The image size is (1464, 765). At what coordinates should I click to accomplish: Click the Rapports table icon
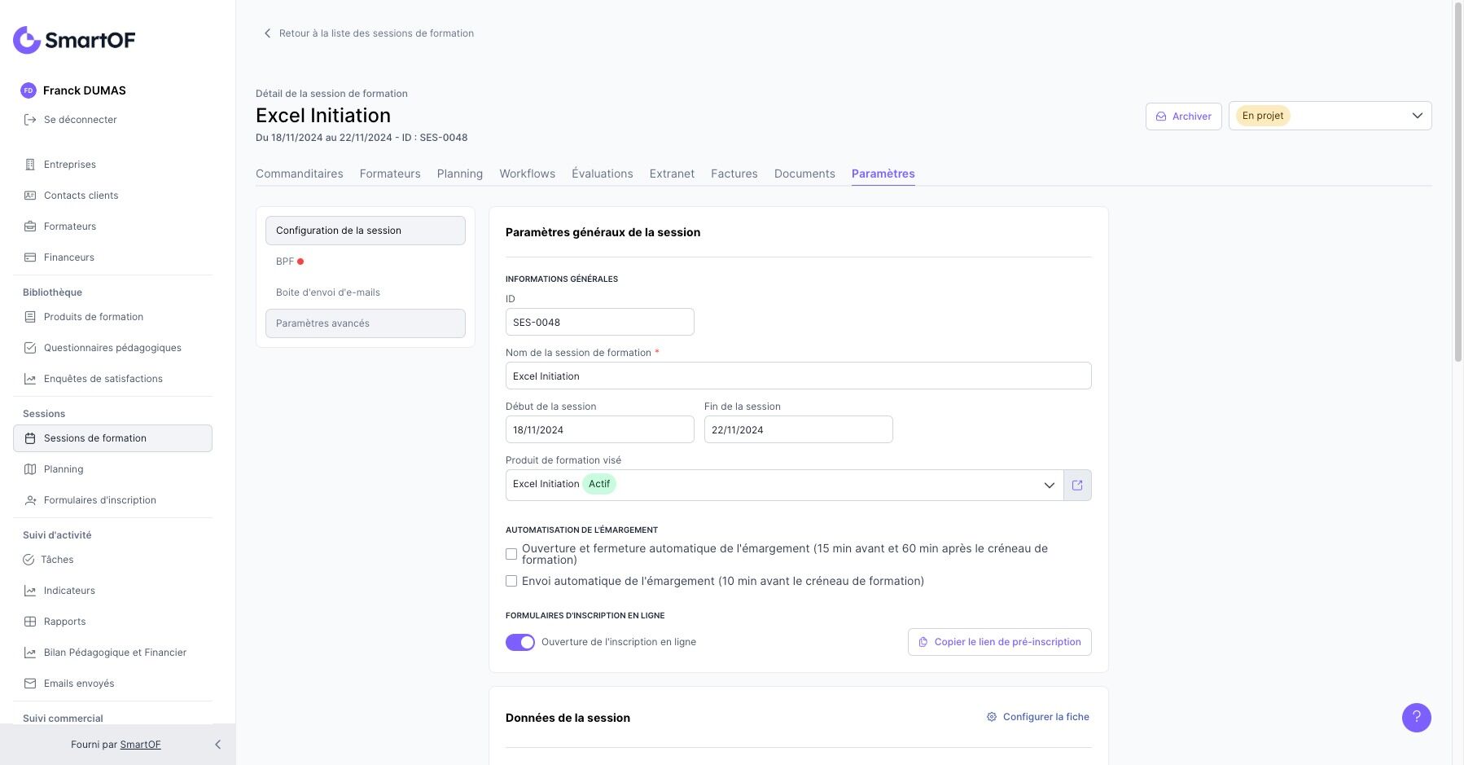(30, 622)
